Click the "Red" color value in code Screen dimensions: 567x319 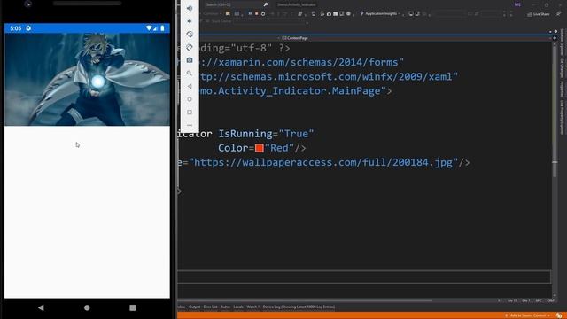(x=279, y=148)
